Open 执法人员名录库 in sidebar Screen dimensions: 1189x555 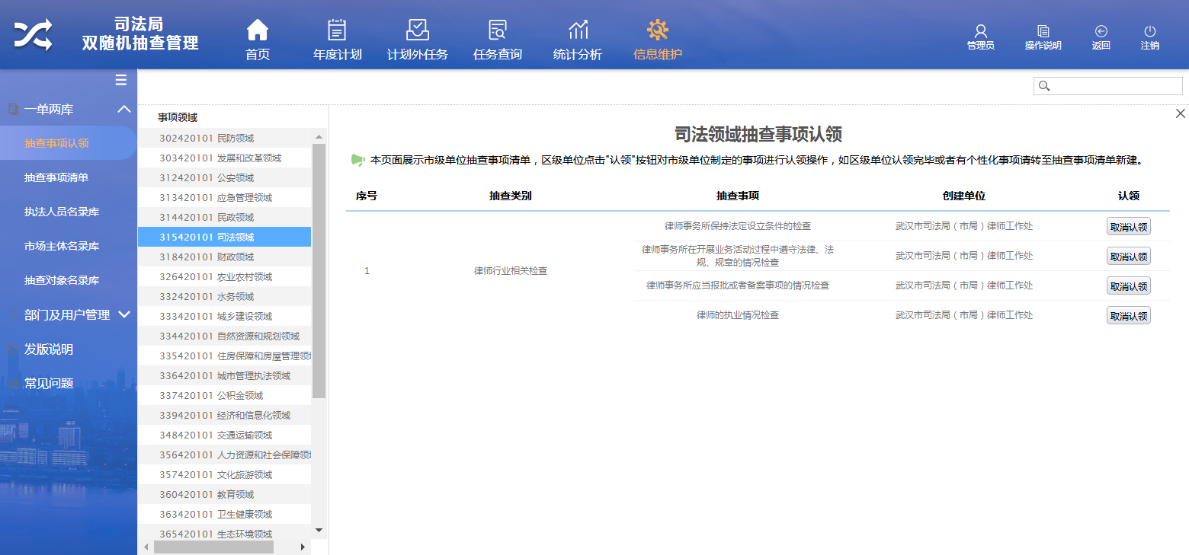62,212
